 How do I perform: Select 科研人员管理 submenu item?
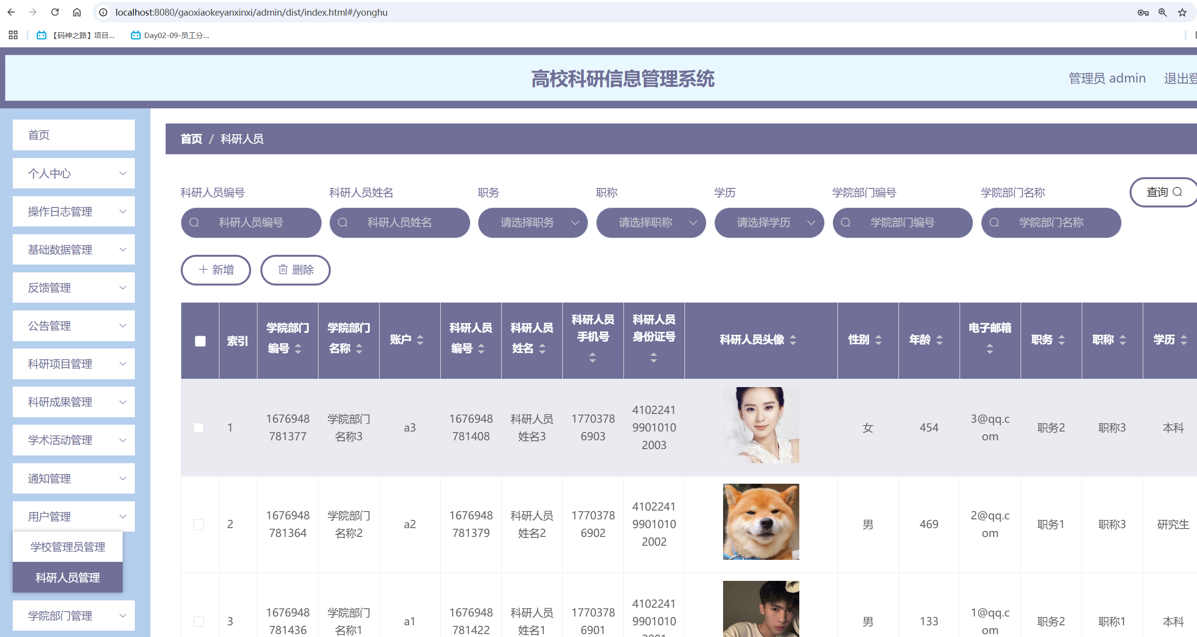pyautogui.click(x=67, y=577)
